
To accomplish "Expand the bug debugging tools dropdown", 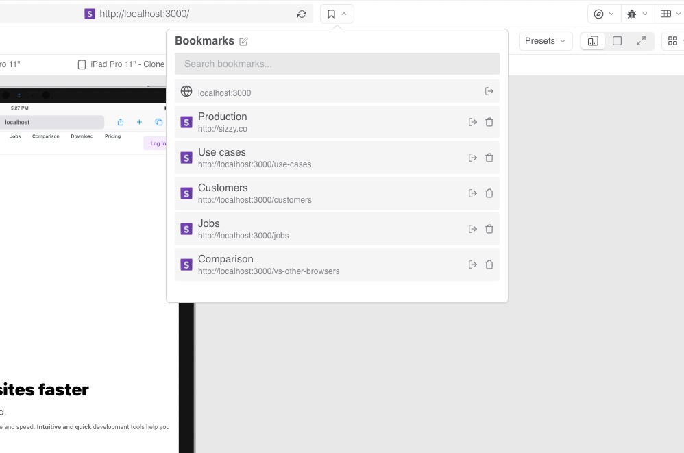I will [637, 14].
